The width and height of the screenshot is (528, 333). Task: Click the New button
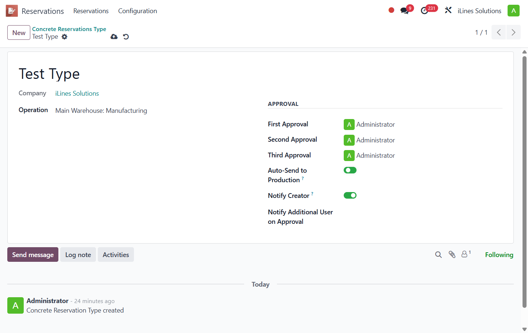click(19, 32)
